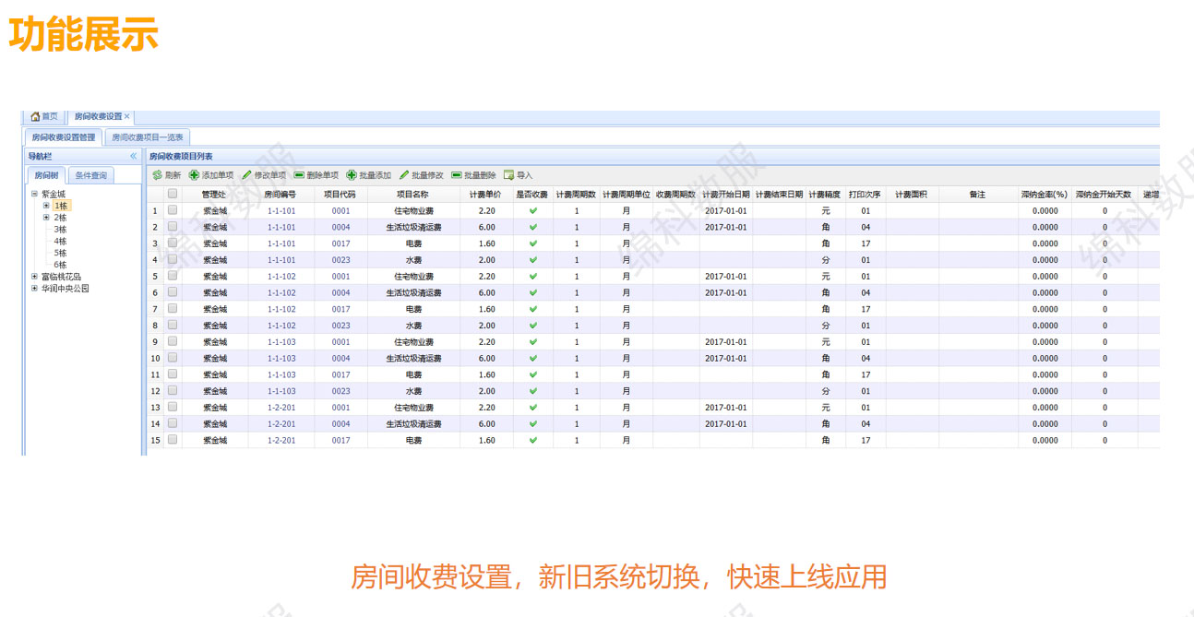Click the 项目名称 column header
The width and height of the screenshot is (1194, 617).
[413, 195]
